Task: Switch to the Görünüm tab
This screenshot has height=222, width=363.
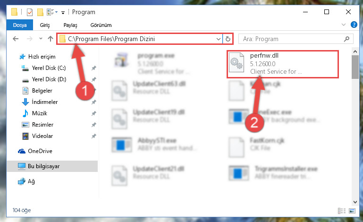Action: point(101,25)
